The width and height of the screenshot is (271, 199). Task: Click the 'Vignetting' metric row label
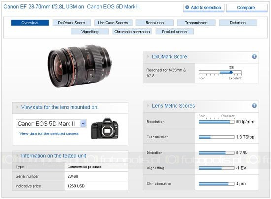pyautogui.click(x=155, y=168)
